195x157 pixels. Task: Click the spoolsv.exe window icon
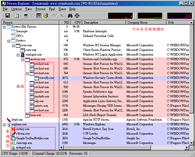(32, 92)
